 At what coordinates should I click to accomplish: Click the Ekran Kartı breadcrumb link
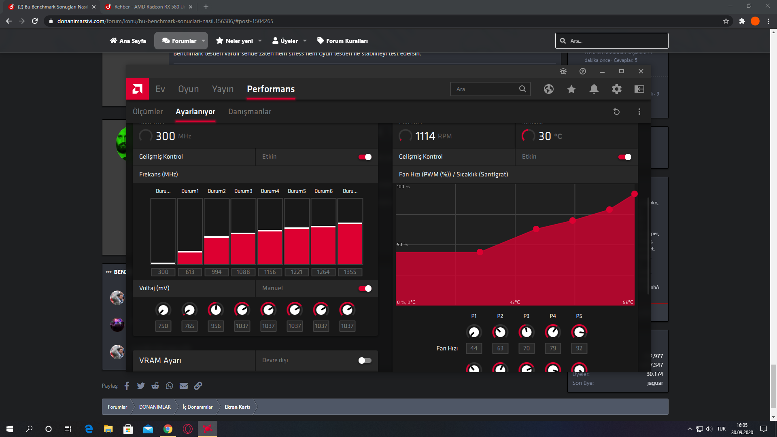pyautogui.click(x=237, y=407)
